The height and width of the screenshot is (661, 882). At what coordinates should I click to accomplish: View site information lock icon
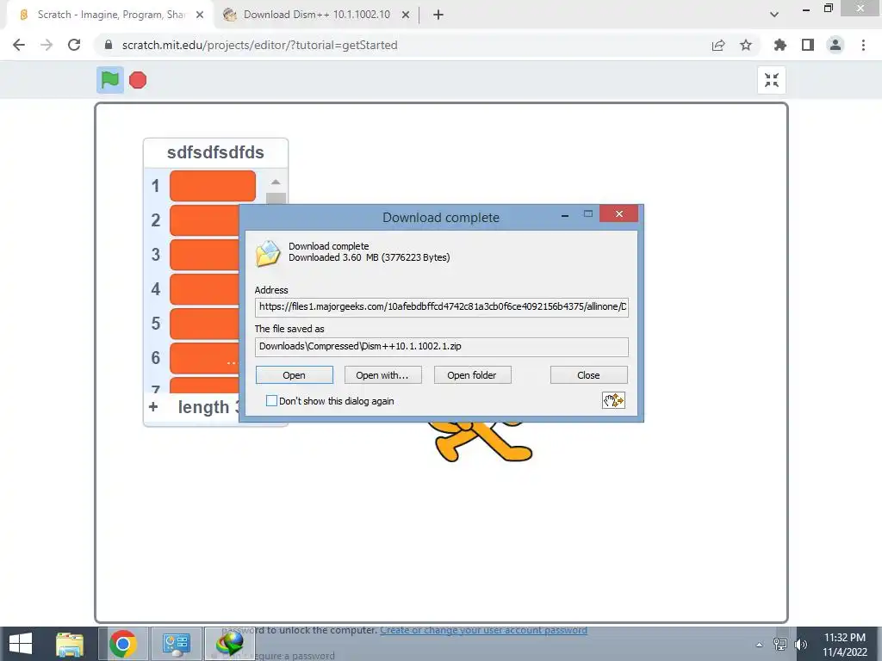[x=109, y=45]
